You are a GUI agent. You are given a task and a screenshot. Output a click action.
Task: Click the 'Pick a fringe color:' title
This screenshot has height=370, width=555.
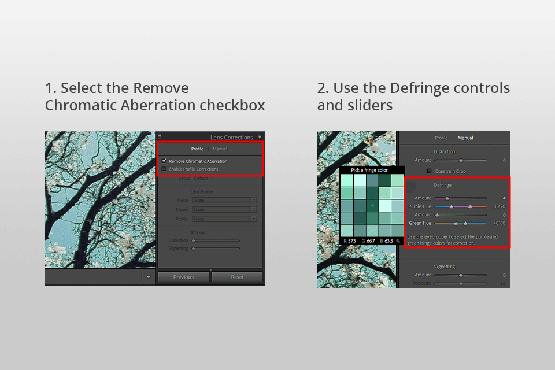370,170
